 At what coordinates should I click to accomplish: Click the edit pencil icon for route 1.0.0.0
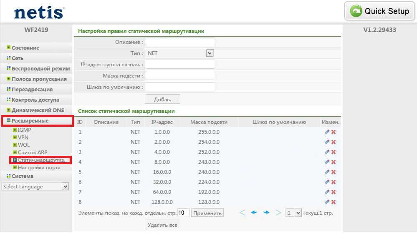tap(327, 132)
